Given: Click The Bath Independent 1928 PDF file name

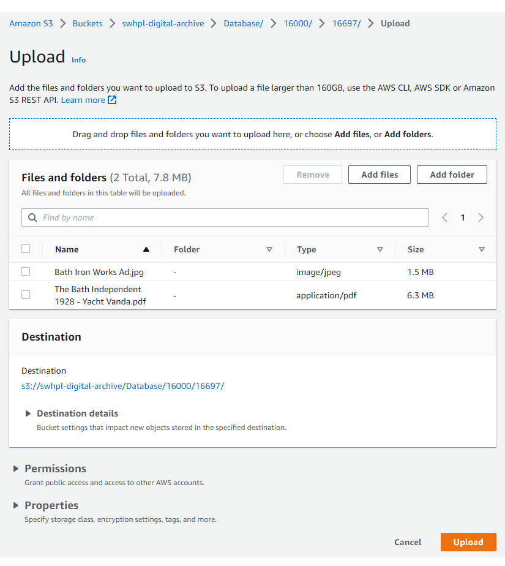Looking at the screenshot, I should (100, 295).
